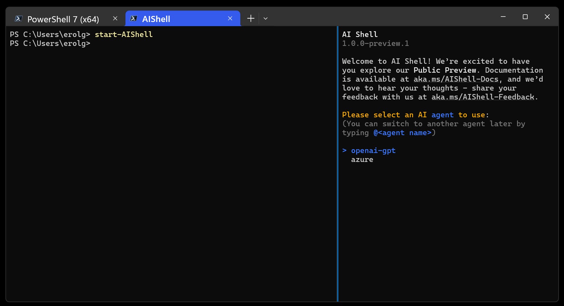Click the Public Preview bold text

tap(445, 70)
